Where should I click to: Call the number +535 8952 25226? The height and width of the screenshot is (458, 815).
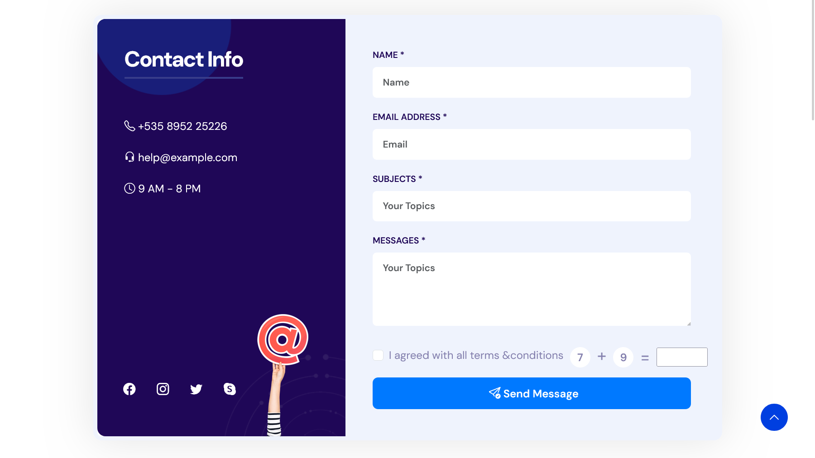[182, 126]
